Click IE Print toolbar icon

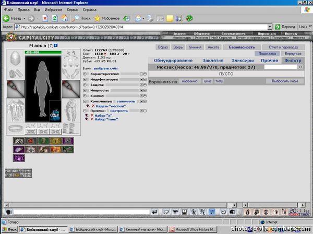pyautogui.click(x=150, y=18)
